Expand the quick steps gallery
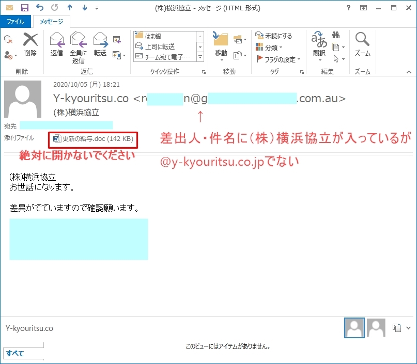 click(200, 57)
